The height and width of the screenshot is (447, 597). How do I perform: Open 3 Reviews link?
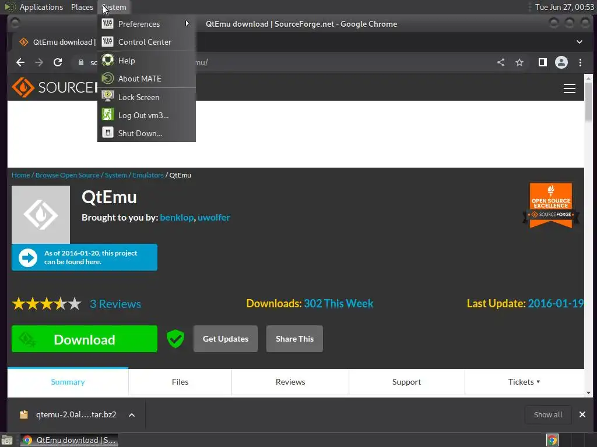[115, 304]
